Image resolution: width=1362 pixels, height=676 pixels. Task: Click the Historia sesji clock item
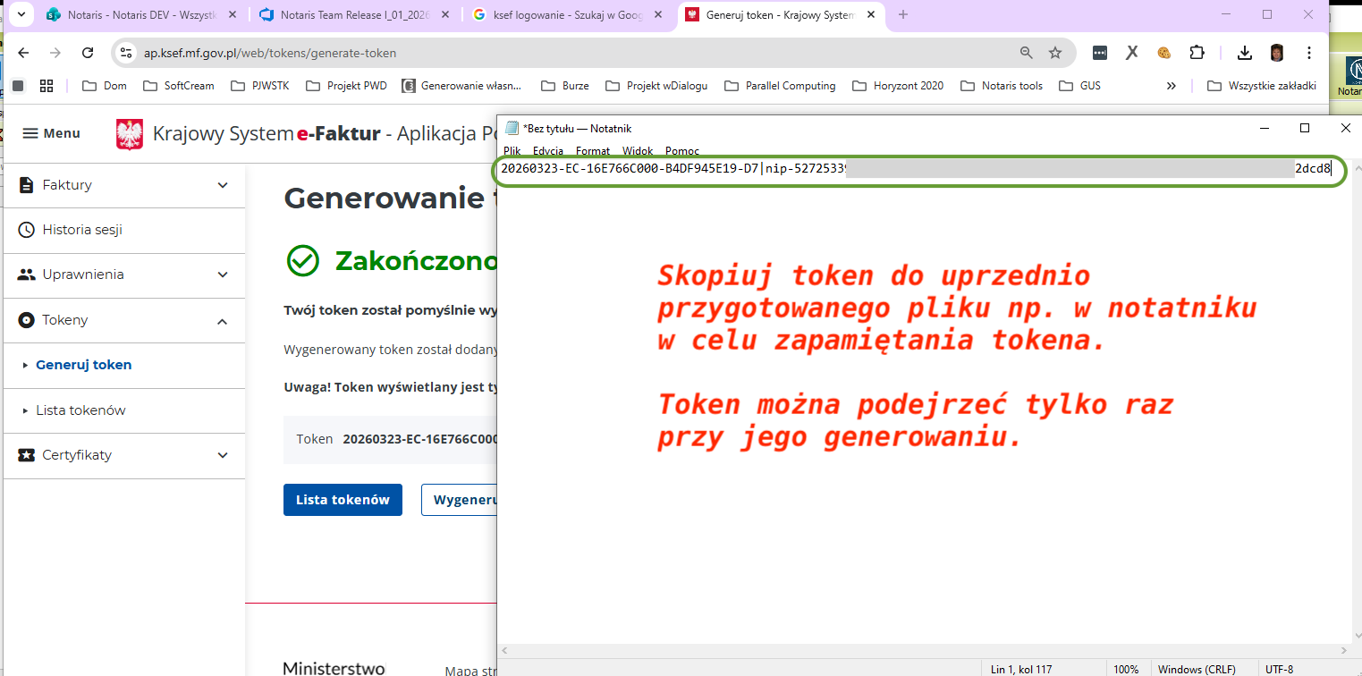[x=82, y=230]
